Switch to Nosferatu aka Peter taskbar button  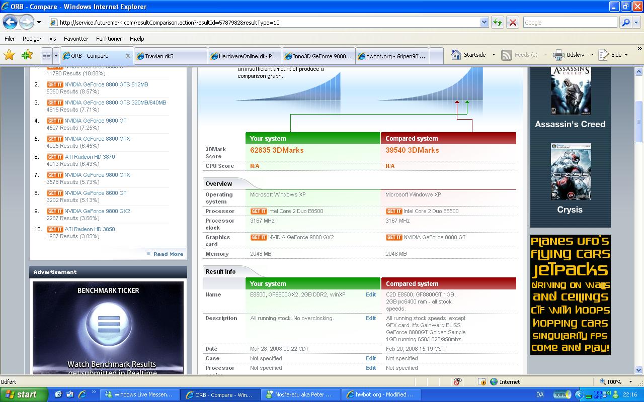point(301,394)
